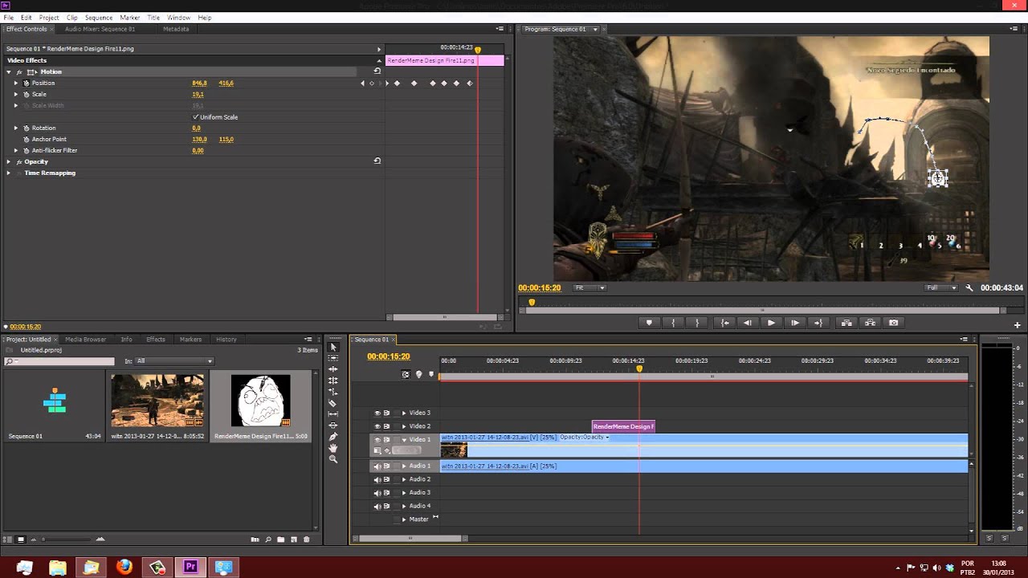Expand the Time Remapping effect
The width and height of the screenshot is (1028, 578).
(9, 173)
